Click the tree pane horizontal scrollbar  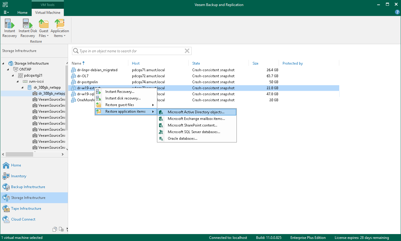click(x=19, y=154)
